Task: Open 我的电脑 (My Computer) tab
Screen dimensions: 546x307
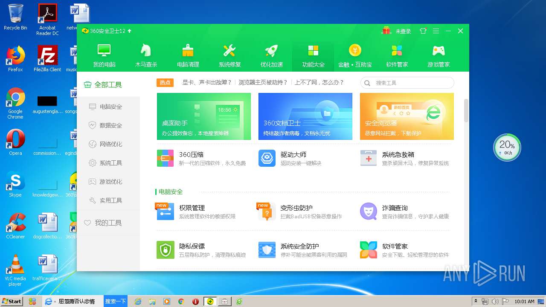Action: click(104, 56)
